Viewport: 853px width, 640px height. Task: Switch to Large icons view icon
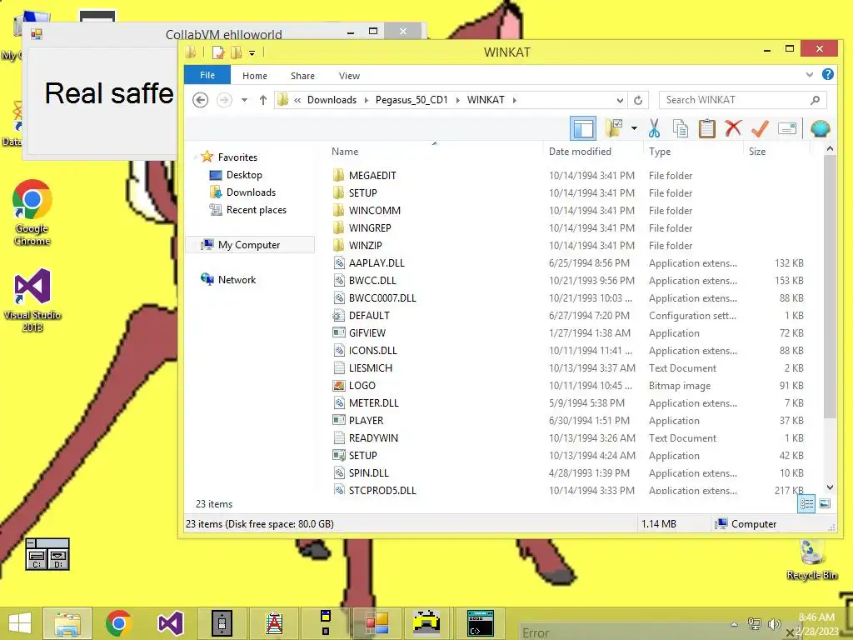825,504
